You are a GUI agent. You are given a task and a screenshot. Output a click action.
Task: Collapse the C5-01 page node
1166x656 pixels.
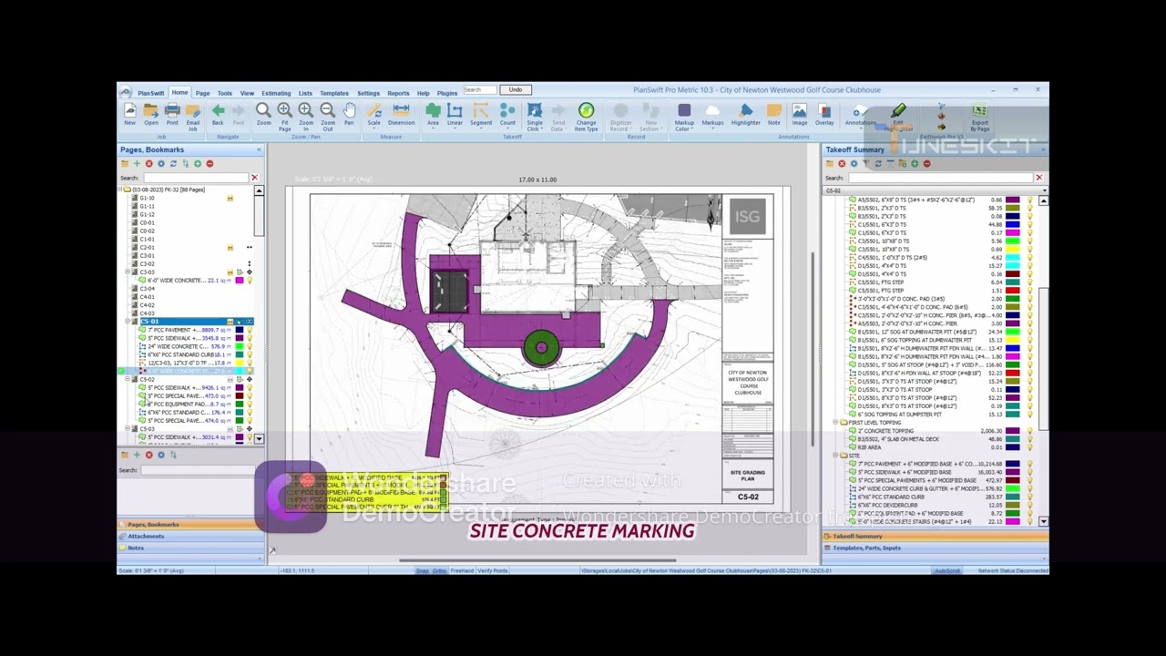pos(128,322)
